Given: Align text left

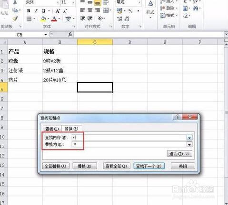Looking at the screenshot, I should [x=82, y=10].
